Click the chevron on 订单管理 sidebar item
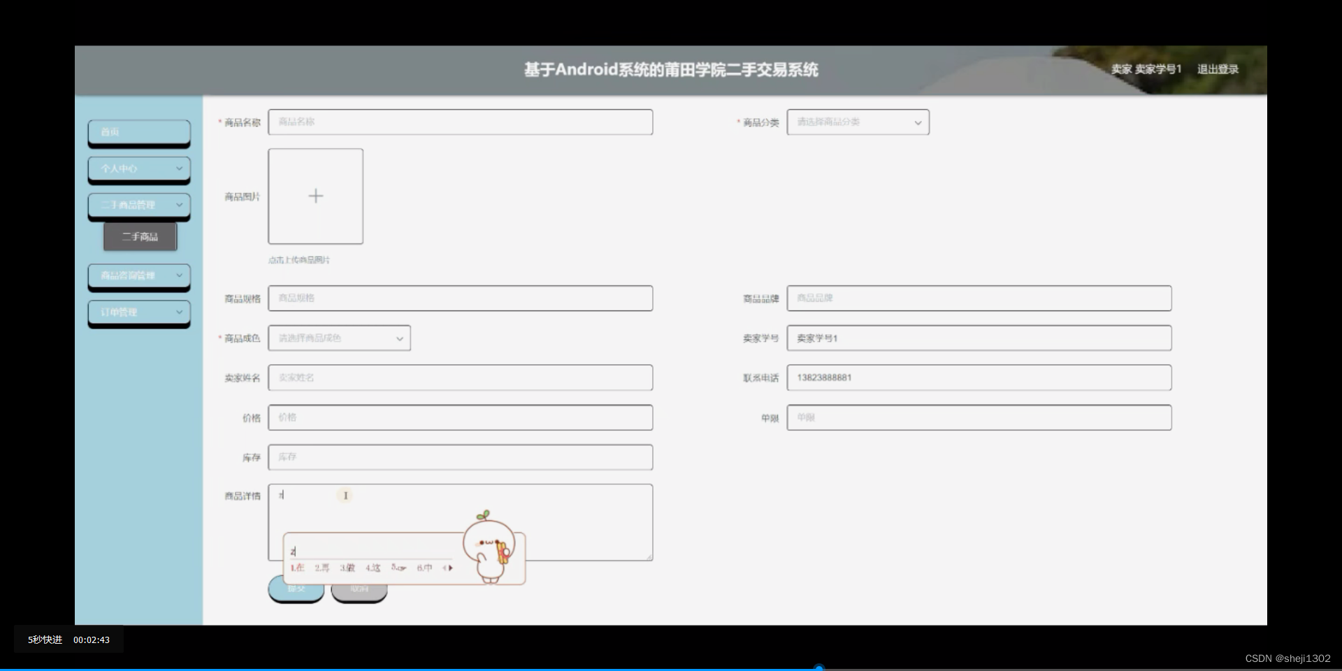This screenshot has height=671, width=1342. [x=180, y=312]
